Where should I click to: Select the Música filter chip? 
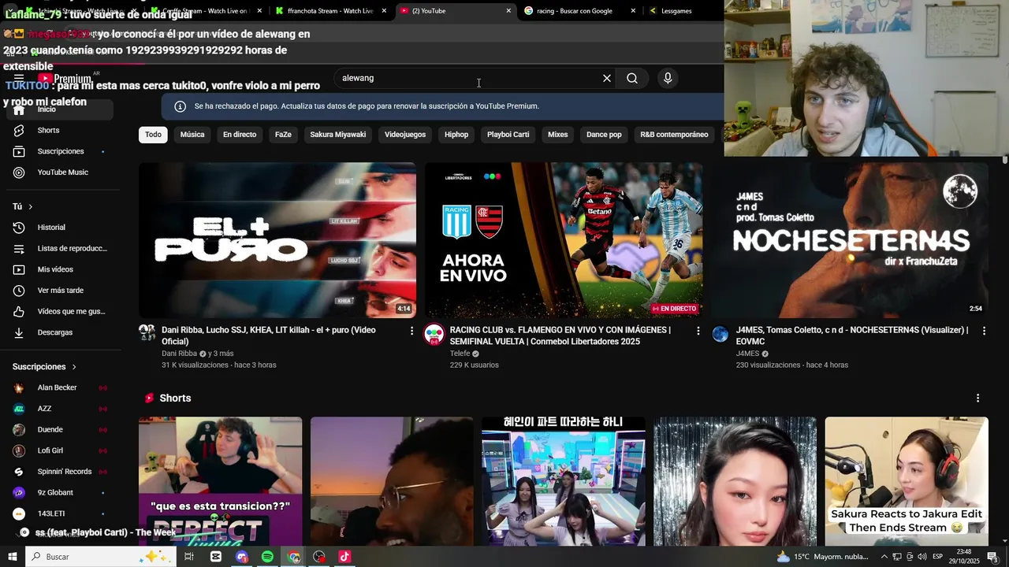pyautogui.click(x=192, y=135)
